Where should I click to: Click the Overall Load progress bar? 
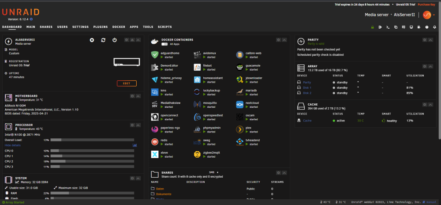click(x=92, y=140)
